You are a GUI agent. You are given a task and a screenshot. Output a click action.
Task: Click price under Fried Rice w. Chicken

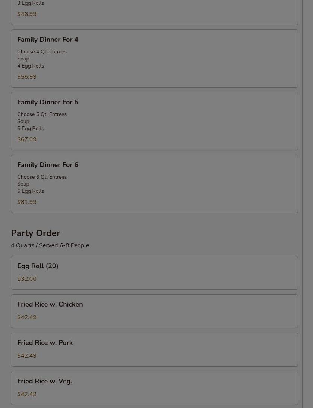click(x=27, y=317)
